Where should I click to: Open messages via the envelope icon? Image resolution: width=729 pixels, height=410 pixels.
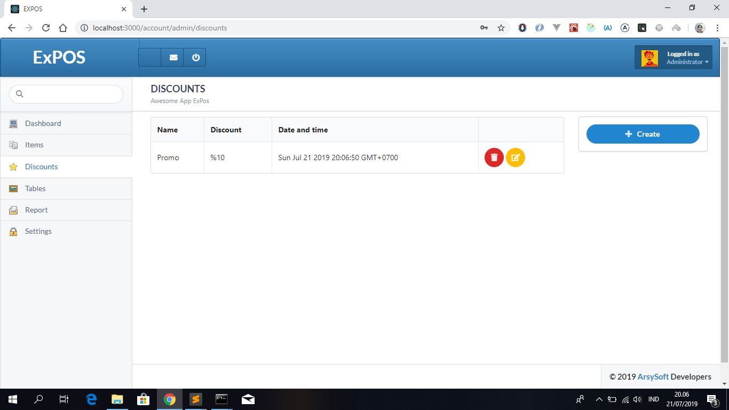(x=173, y=58)
